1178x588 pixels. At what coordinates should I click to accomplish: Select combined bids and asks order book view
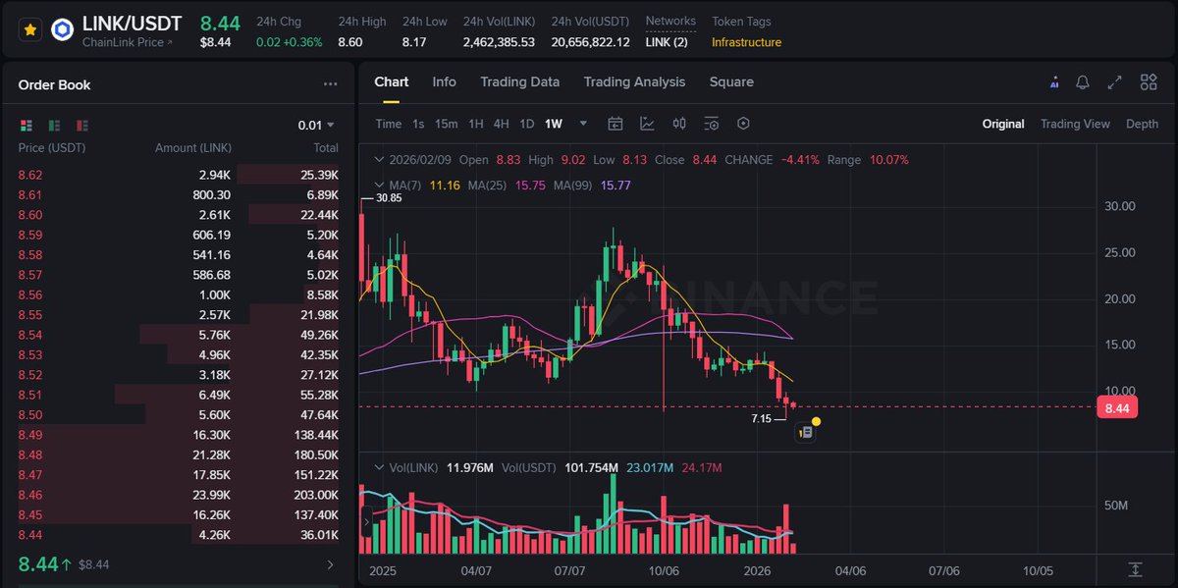point(27,126)
